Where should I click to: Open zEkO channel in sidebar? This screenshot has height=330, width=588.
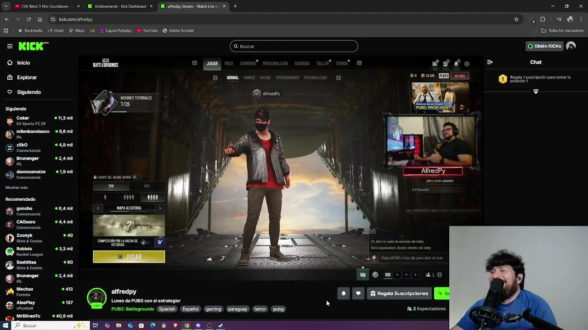click(x=39, y=147)
